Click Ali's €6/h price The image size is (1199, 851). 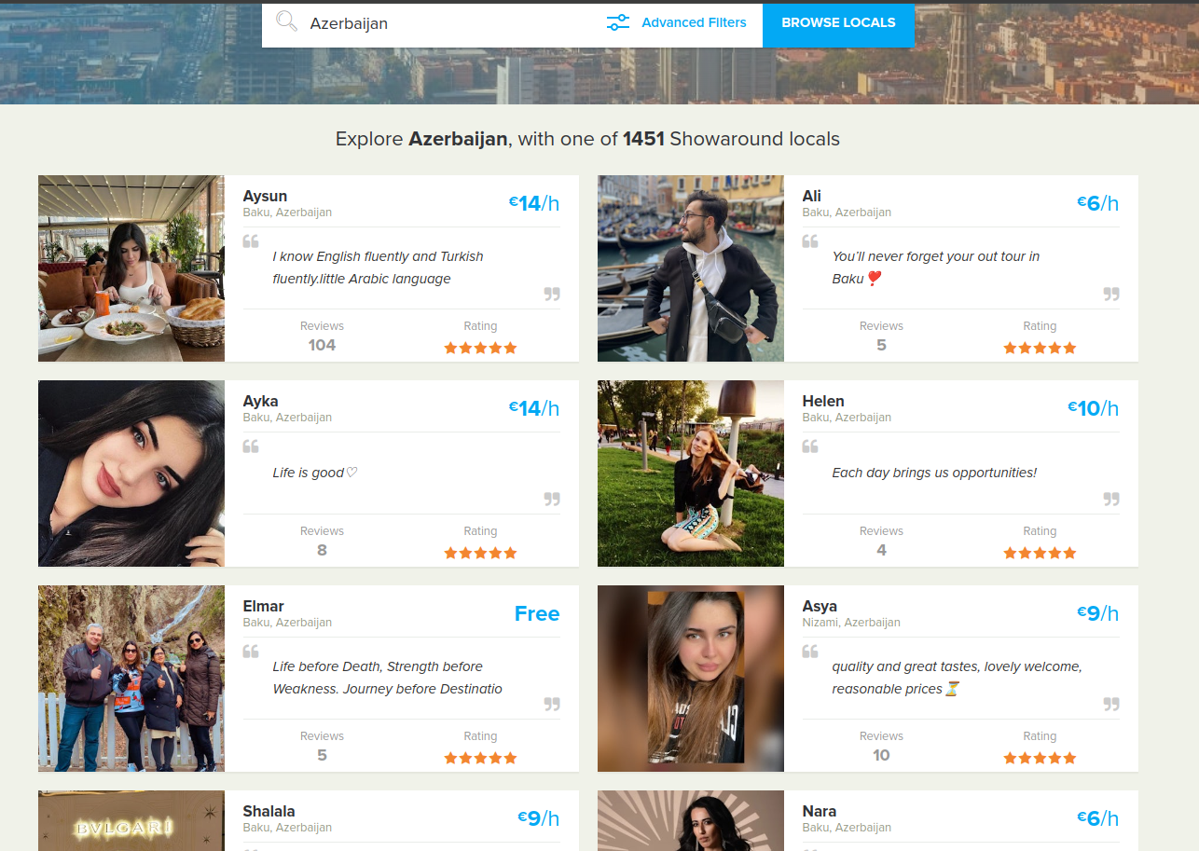pyautogui.click(x=1098, y=203)
